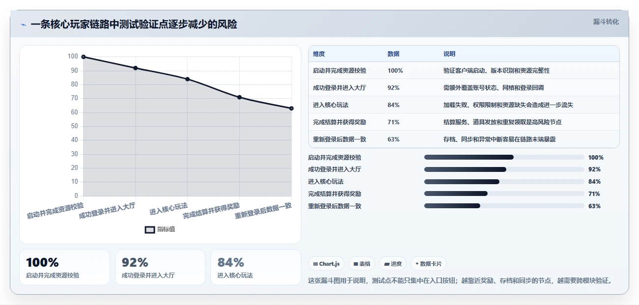The height and width of the screenshot is (305, 639).
Task: Select the 完成结算并获得奖励 cell in the table
Action: 340,122
